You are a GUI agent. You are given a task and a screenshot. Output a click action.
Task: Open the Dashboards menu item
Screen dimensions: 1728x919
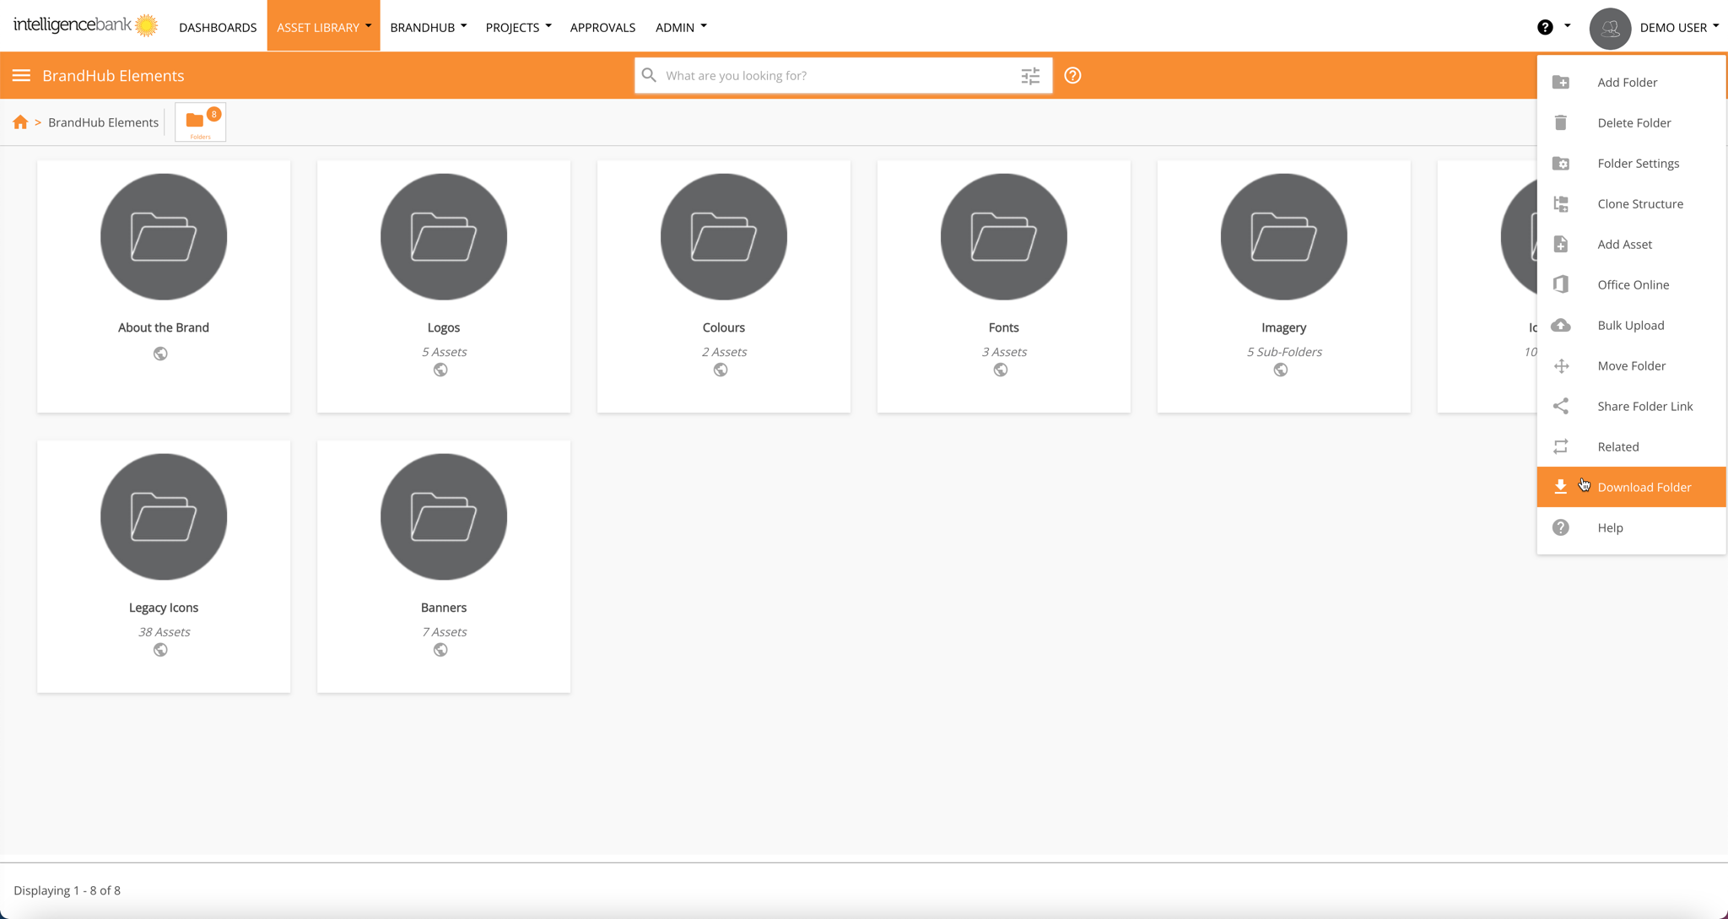coord(218,27)
